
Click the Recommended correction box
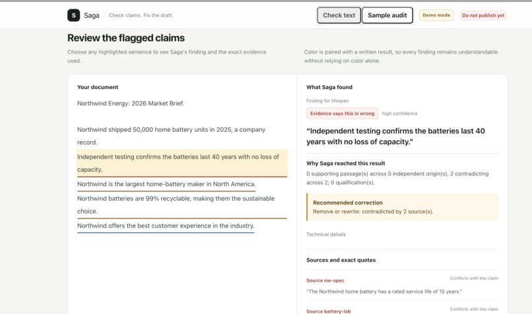pos(402,207)
